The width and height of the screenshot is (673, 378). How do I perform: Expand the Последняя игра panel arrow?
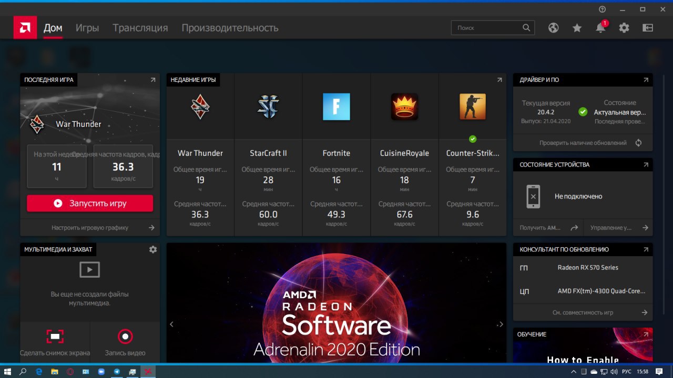point(153,80)
